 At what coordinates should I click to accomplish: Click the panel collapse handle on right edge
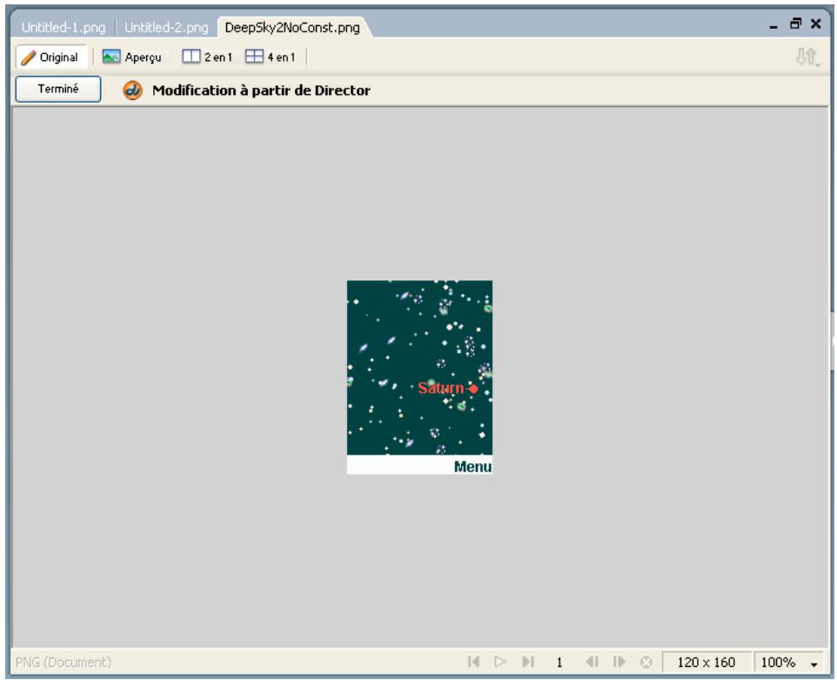click(x=832, y=340)
